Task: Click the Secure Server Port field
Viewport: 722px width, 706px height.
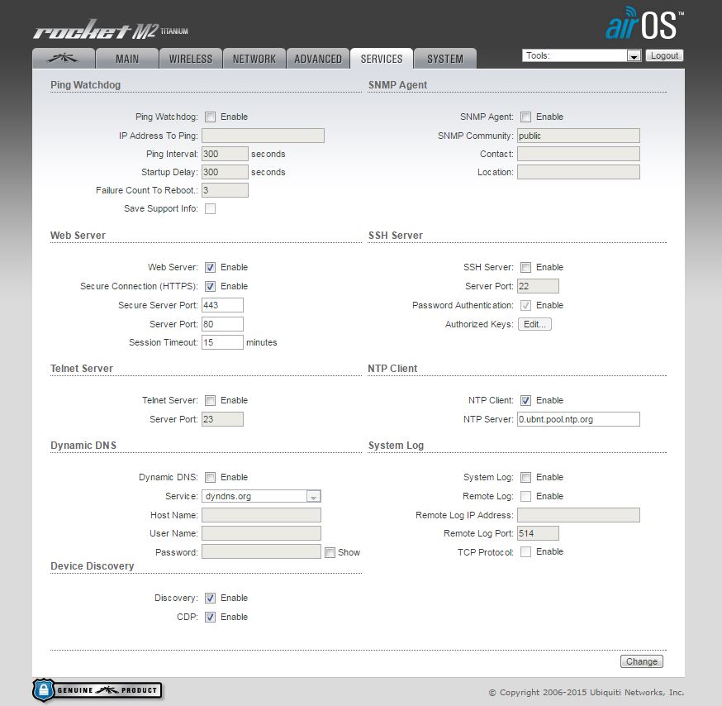Action: coord(222,305)
